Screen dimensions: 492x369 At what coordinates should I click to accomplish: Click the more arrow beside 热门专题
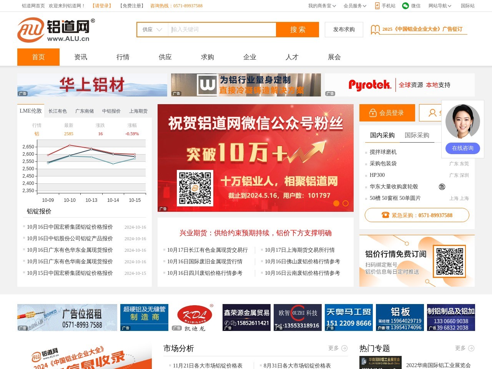tap(471, 348)
